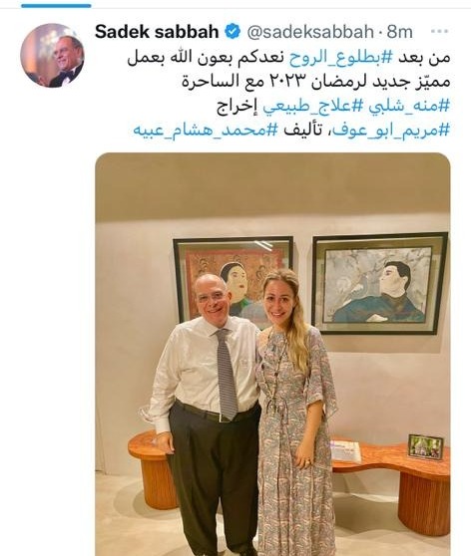Click the tweet text mentioning رمضان ٢٠٢٣
Viewport: 471px width, 556px height.
(316, 82)
